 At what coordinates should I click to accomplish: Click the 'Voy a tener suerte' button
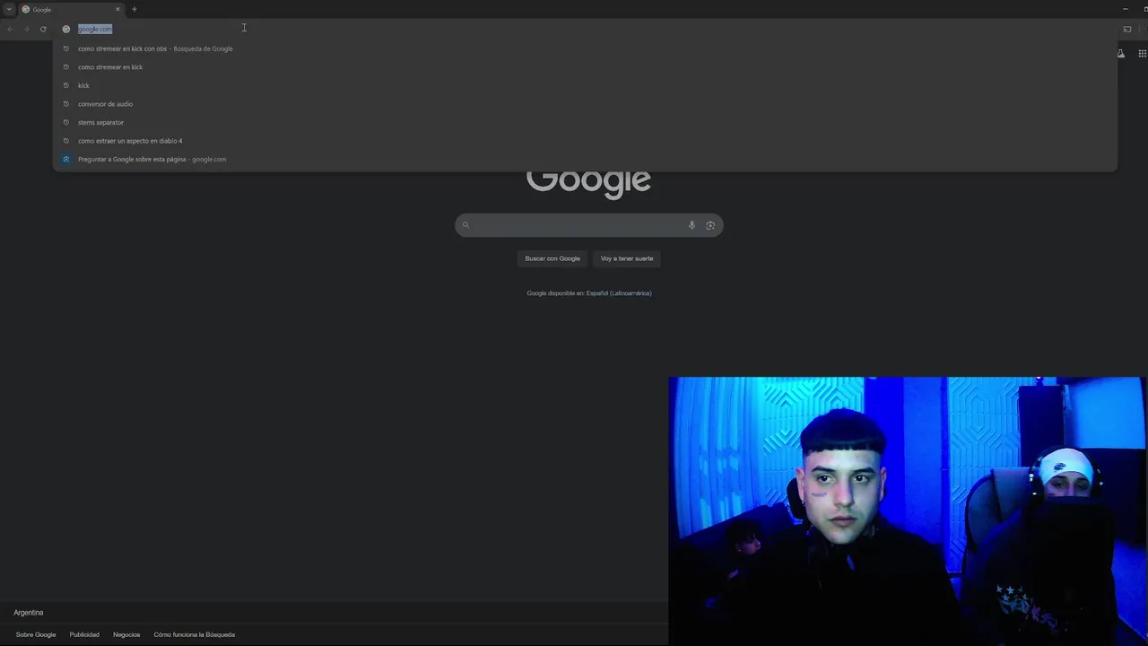coord(627,258)
